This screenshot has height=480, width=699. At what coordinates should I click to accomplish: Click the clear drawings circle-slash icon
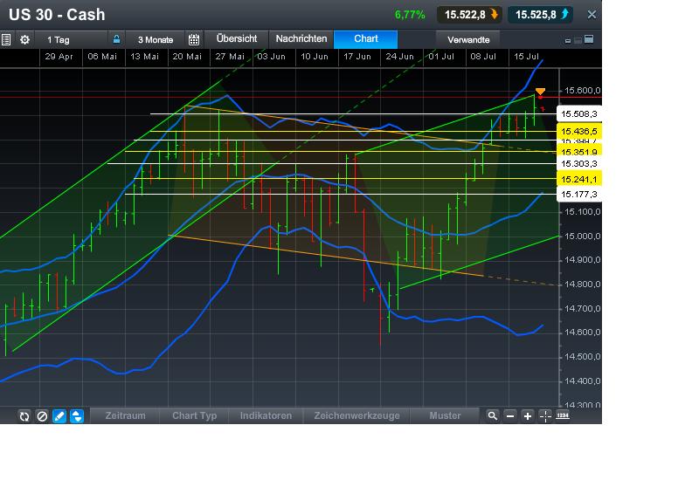coord(42,416)
